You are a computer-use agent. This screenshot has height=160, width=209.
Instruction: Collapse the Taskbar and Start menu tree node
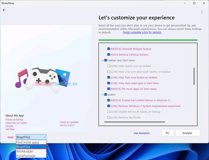point(103,60)
